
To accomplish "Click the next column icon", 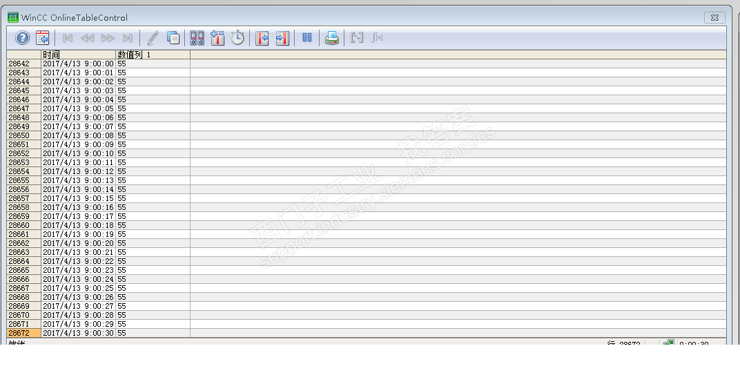I will tap(282, 38).
